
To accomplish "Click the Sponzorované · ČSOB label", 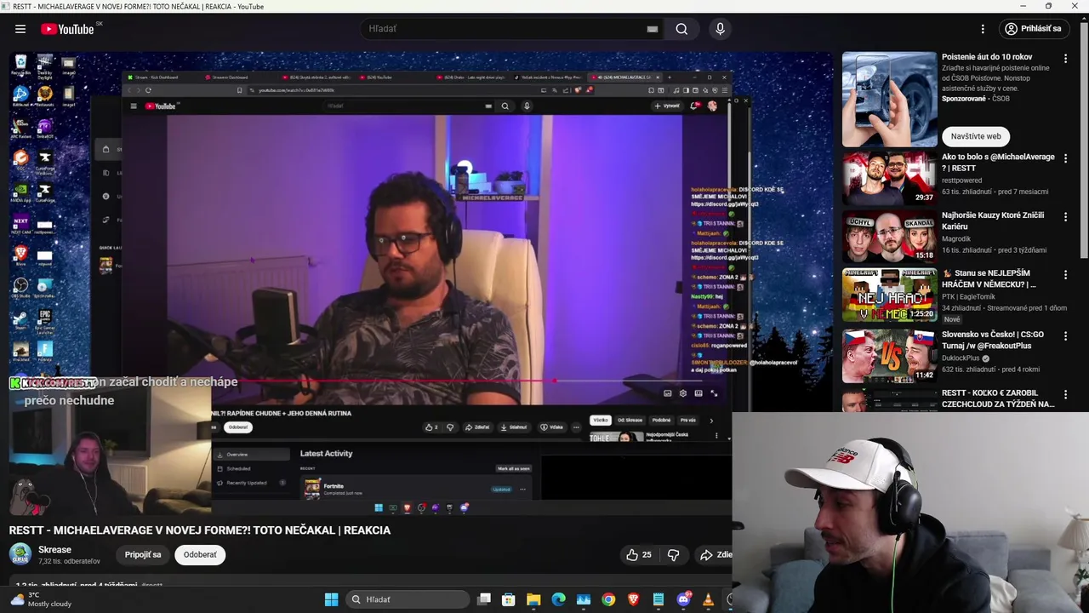I will coord(976,99).
